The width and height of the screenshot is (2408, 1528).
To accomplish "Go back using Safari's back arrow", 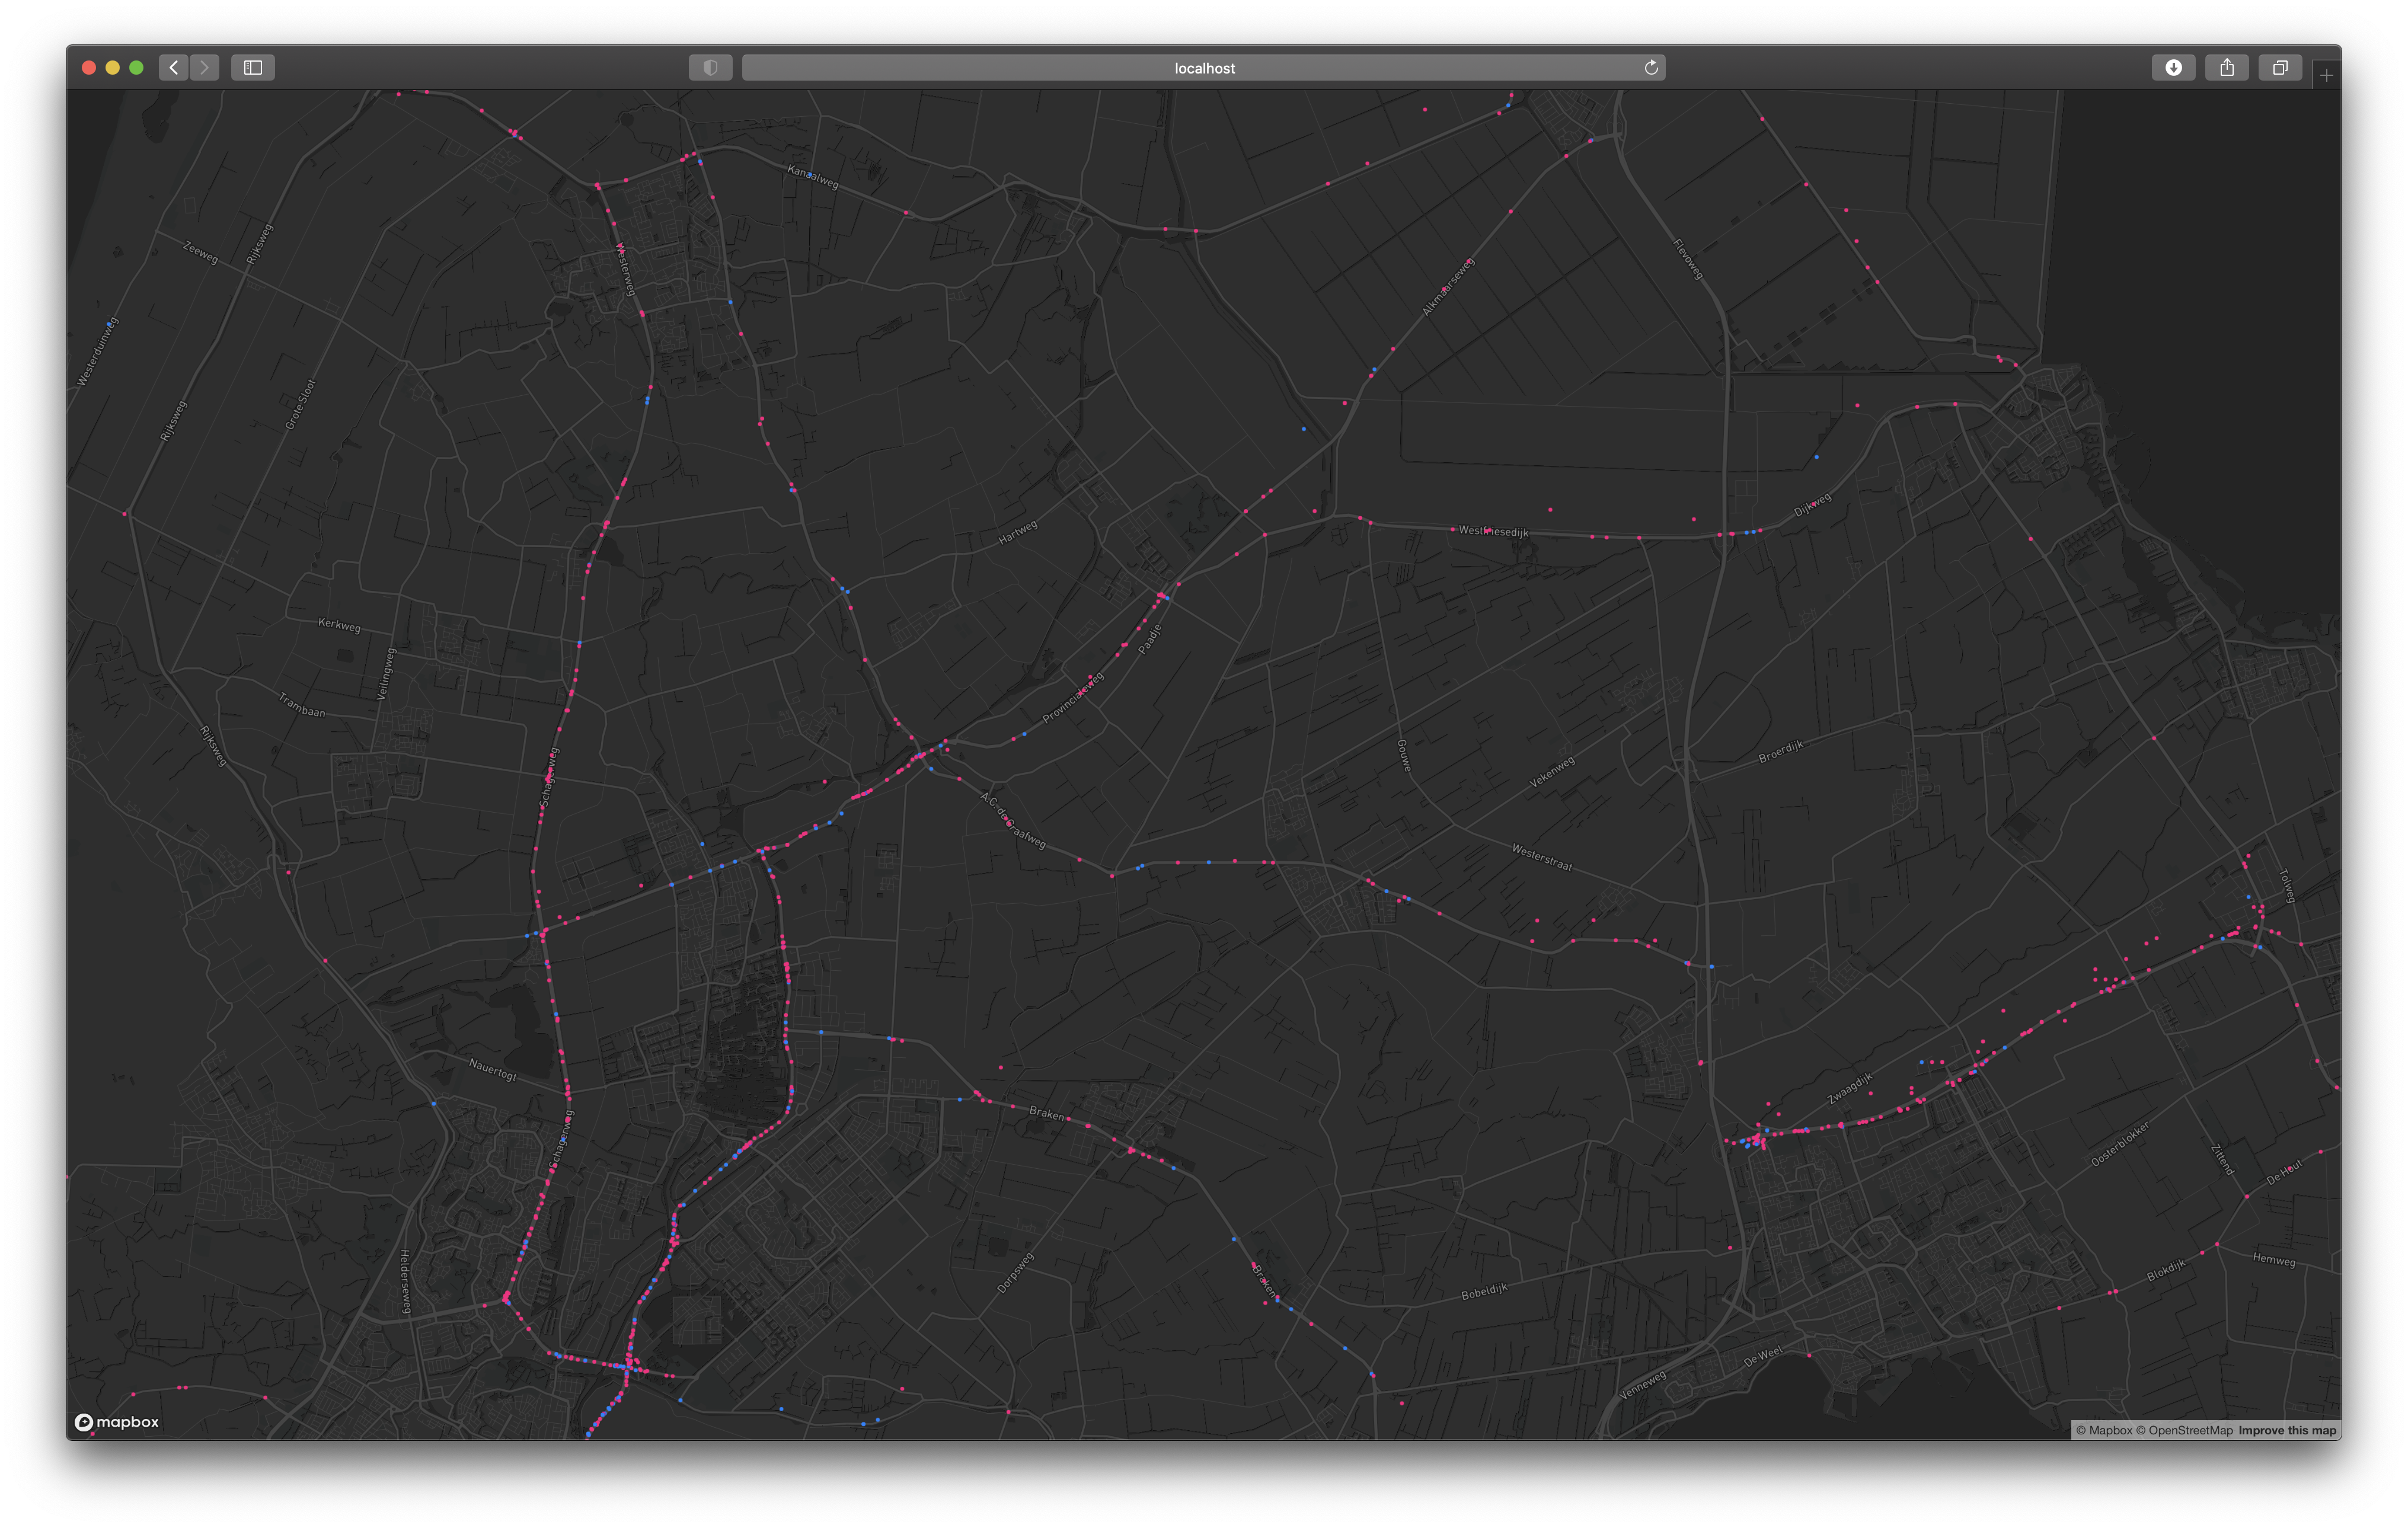I will [174, 67].
